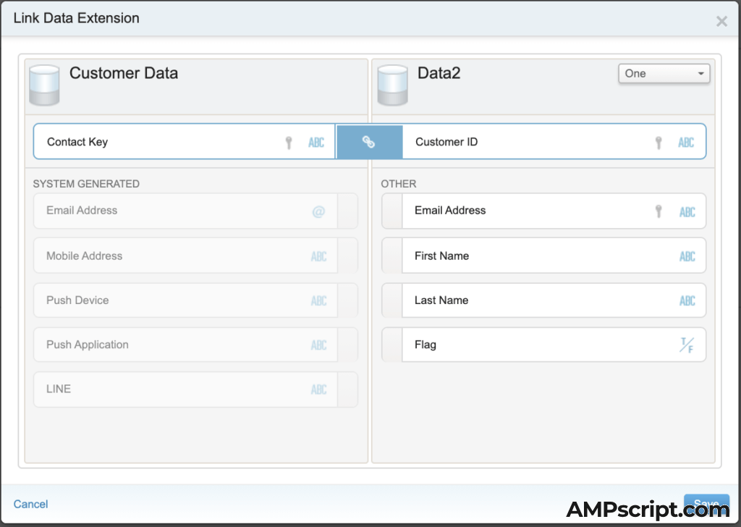Select the Flag field row
Viewport: 741px width, 527px height.
coord(535,345)
